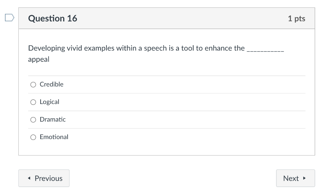Click the Previous button

pyautogui.click(x=44, y=178)
